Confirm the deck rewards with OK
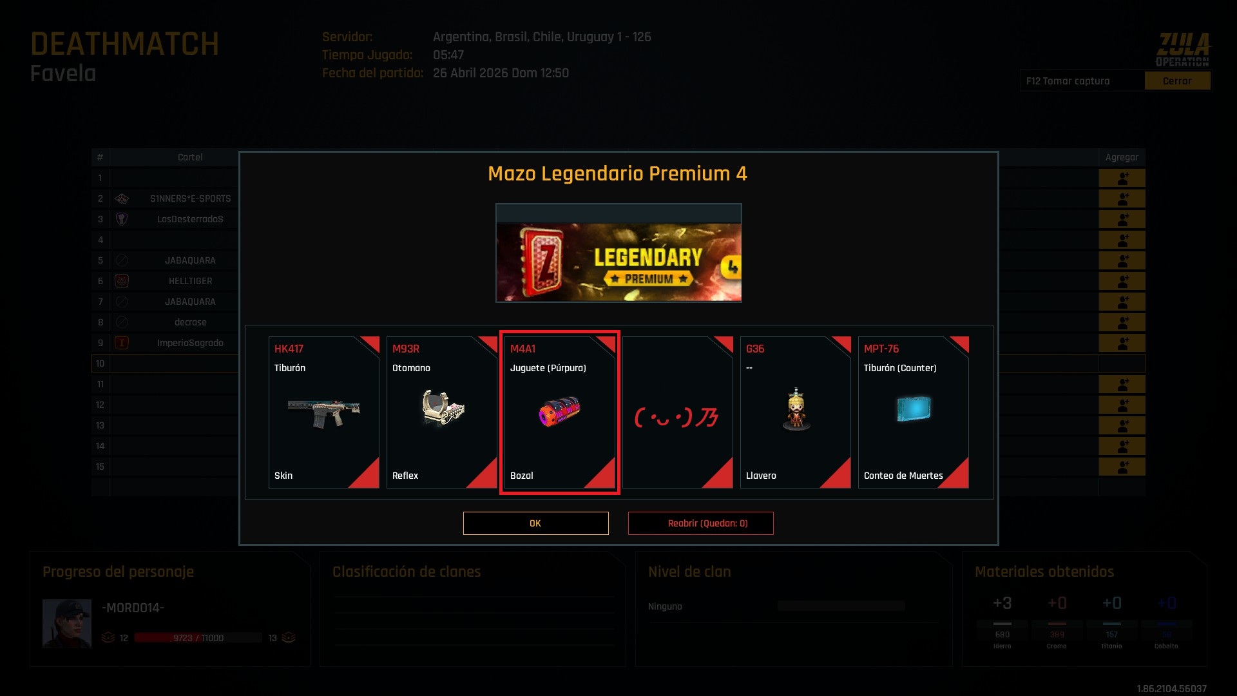This screenshot has height=696, width=1237. [535, 523]
